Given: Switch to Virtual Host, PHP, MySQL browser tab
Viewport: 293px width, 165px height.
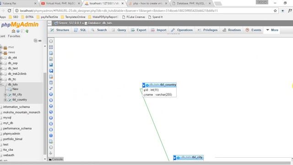Looking at the screenshot, I should (x=60, y=3).
